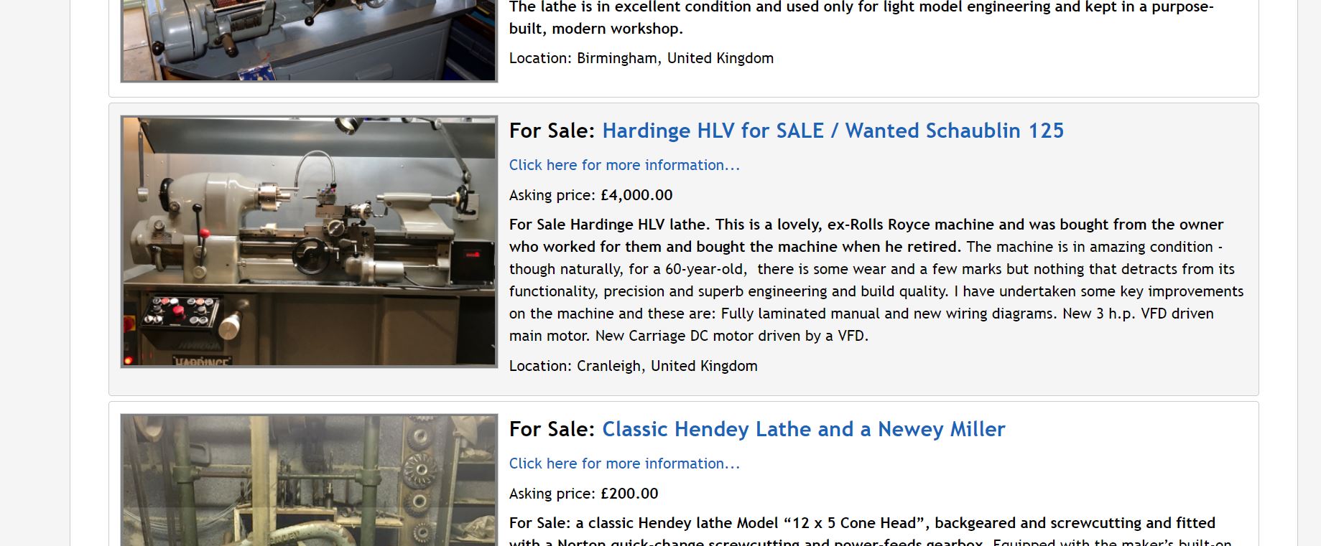Open the blue lathe photo at top

309,40
